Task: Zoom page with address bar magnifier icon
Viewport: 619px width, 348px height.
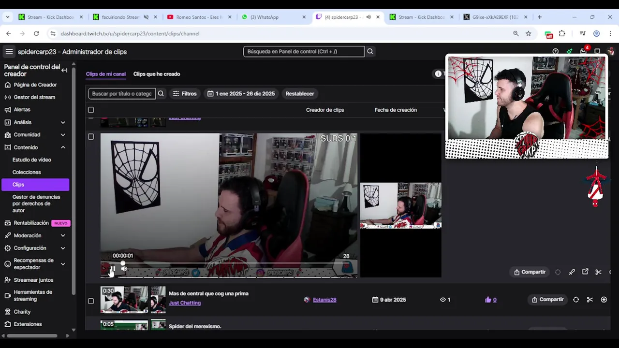Action: tap(516, 33)
